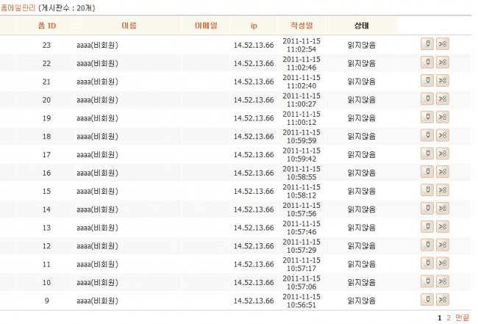This screenshot has width=478, height=324.
Task: Edit the entry with form ID 18
Action: [x=427, y=135]
